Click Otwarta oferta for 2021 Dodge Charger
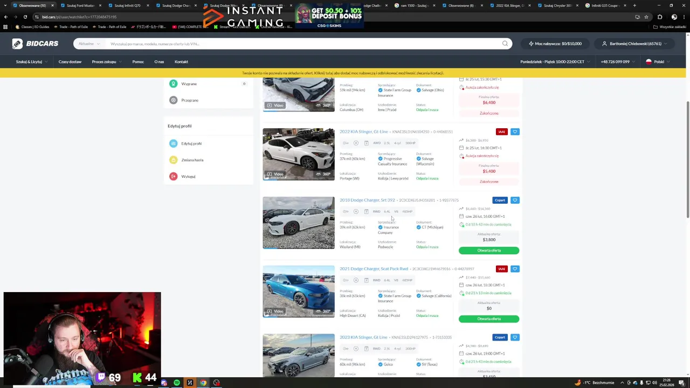This screenshot has width=690, height=388. tap(489, 318)
